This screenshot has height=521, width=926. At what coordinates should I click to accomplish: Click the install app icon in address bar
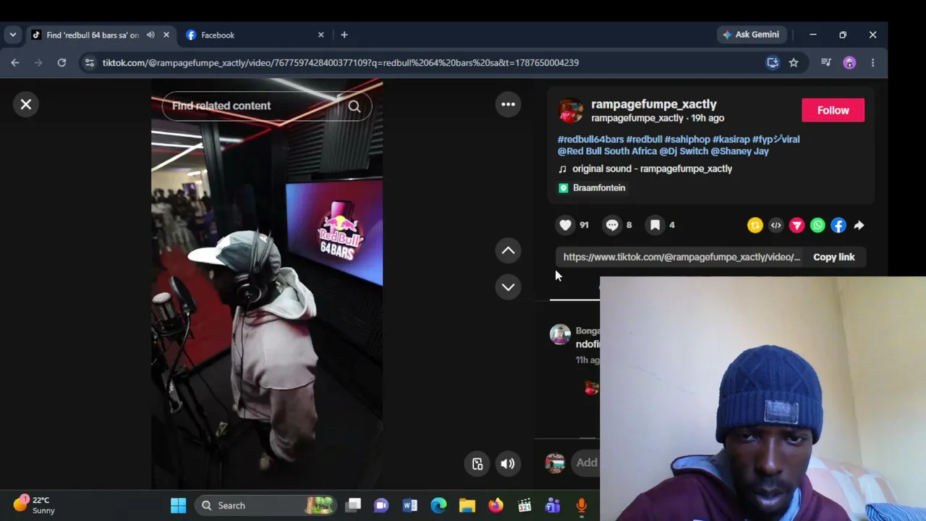tap(773, 63)
